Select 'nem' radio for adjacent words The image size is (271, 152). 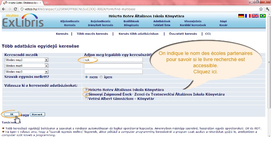tap(86, 77)
